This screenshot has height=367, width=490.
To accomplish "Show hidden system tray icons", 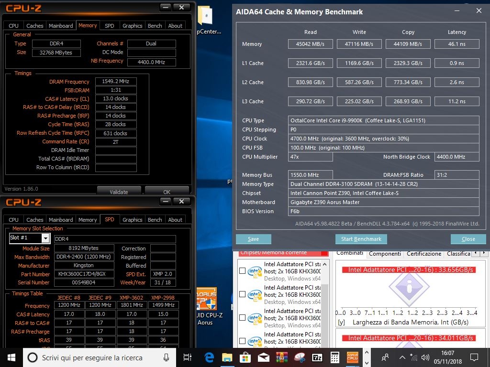I will click(402, 357).
